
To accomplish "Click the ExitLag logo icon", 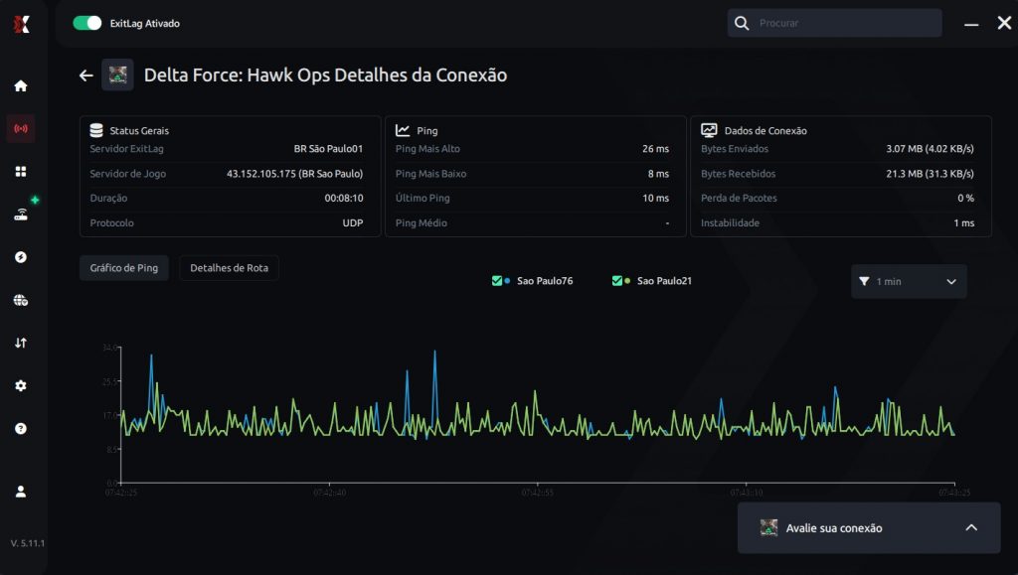I will [22, 24].
